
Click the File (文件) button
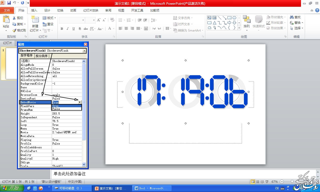point(7,10)
